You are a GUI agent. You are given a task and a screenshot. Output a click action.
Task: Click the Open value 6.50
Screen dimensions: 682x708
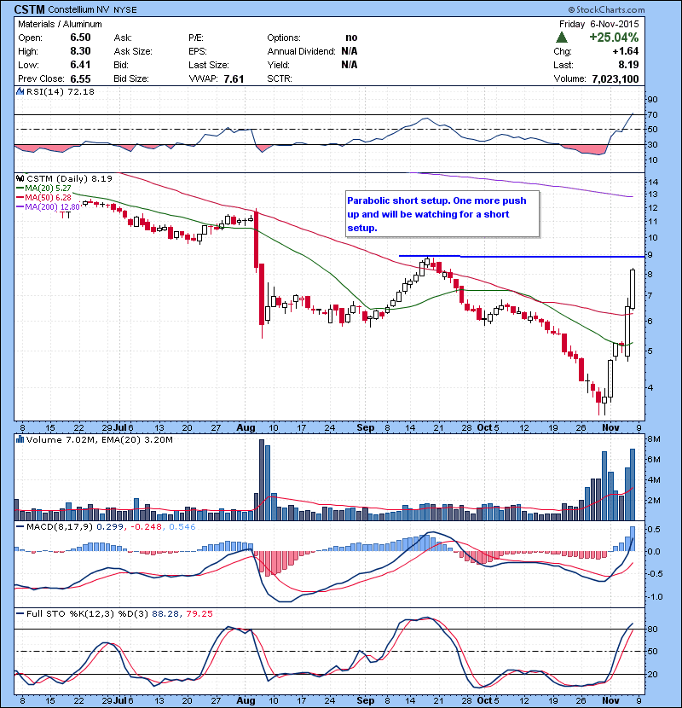coord(80,38)
